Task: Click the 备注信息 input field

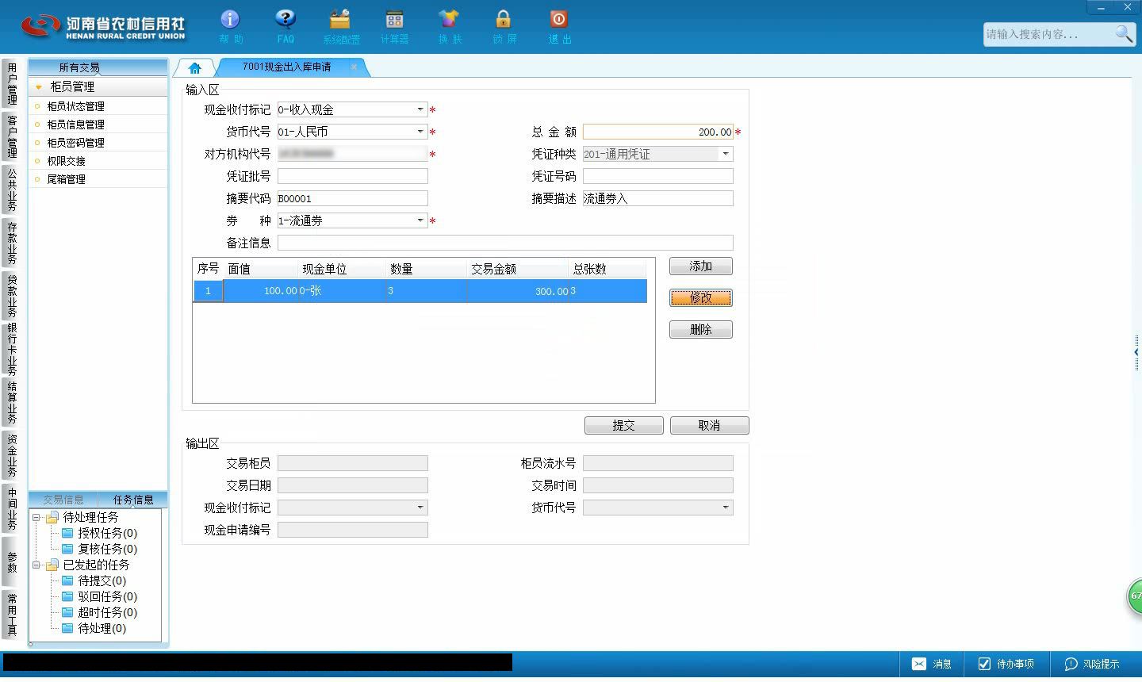Action: (505, 243)
